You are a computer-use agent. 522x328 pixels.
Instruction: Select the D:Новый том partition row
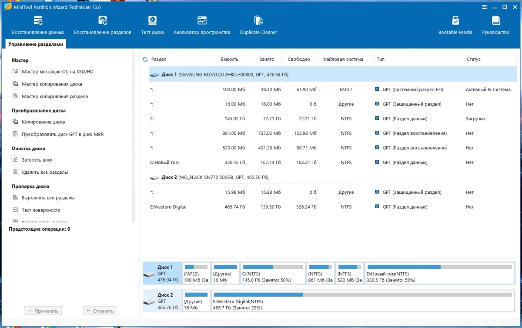click(x=332, y=162)
